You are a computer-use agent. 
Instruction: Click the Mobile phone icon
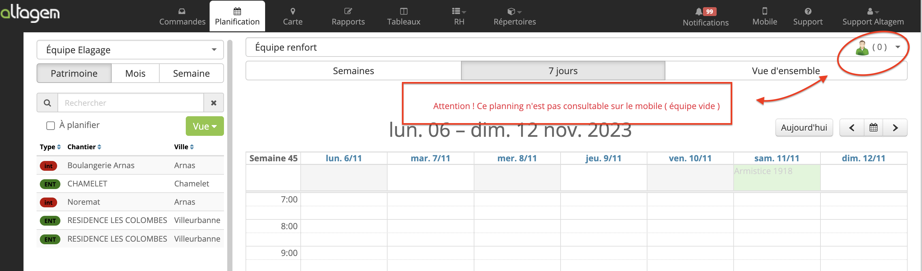click(x=765, y=11)
